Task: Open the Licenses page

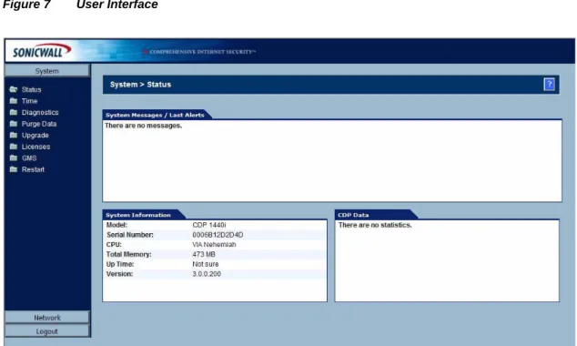Action: 35,147
